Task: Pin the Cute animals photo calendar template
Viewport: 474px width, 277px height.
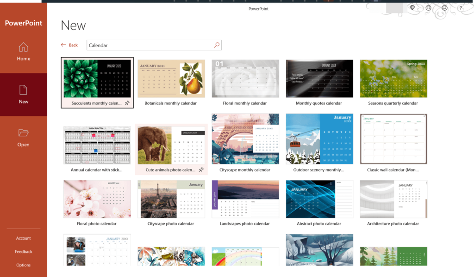Action: 201,170
